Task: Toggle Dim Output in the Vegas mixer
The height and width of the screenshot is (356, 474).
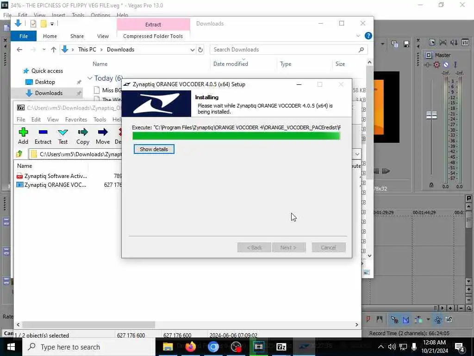Action: pyautogui.click(x=454, y=42)
